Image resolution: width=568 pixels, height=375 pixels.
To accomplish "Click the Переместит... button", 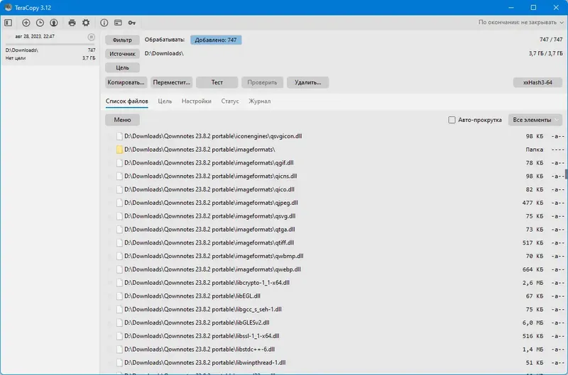I will click(x=171, y=82).
